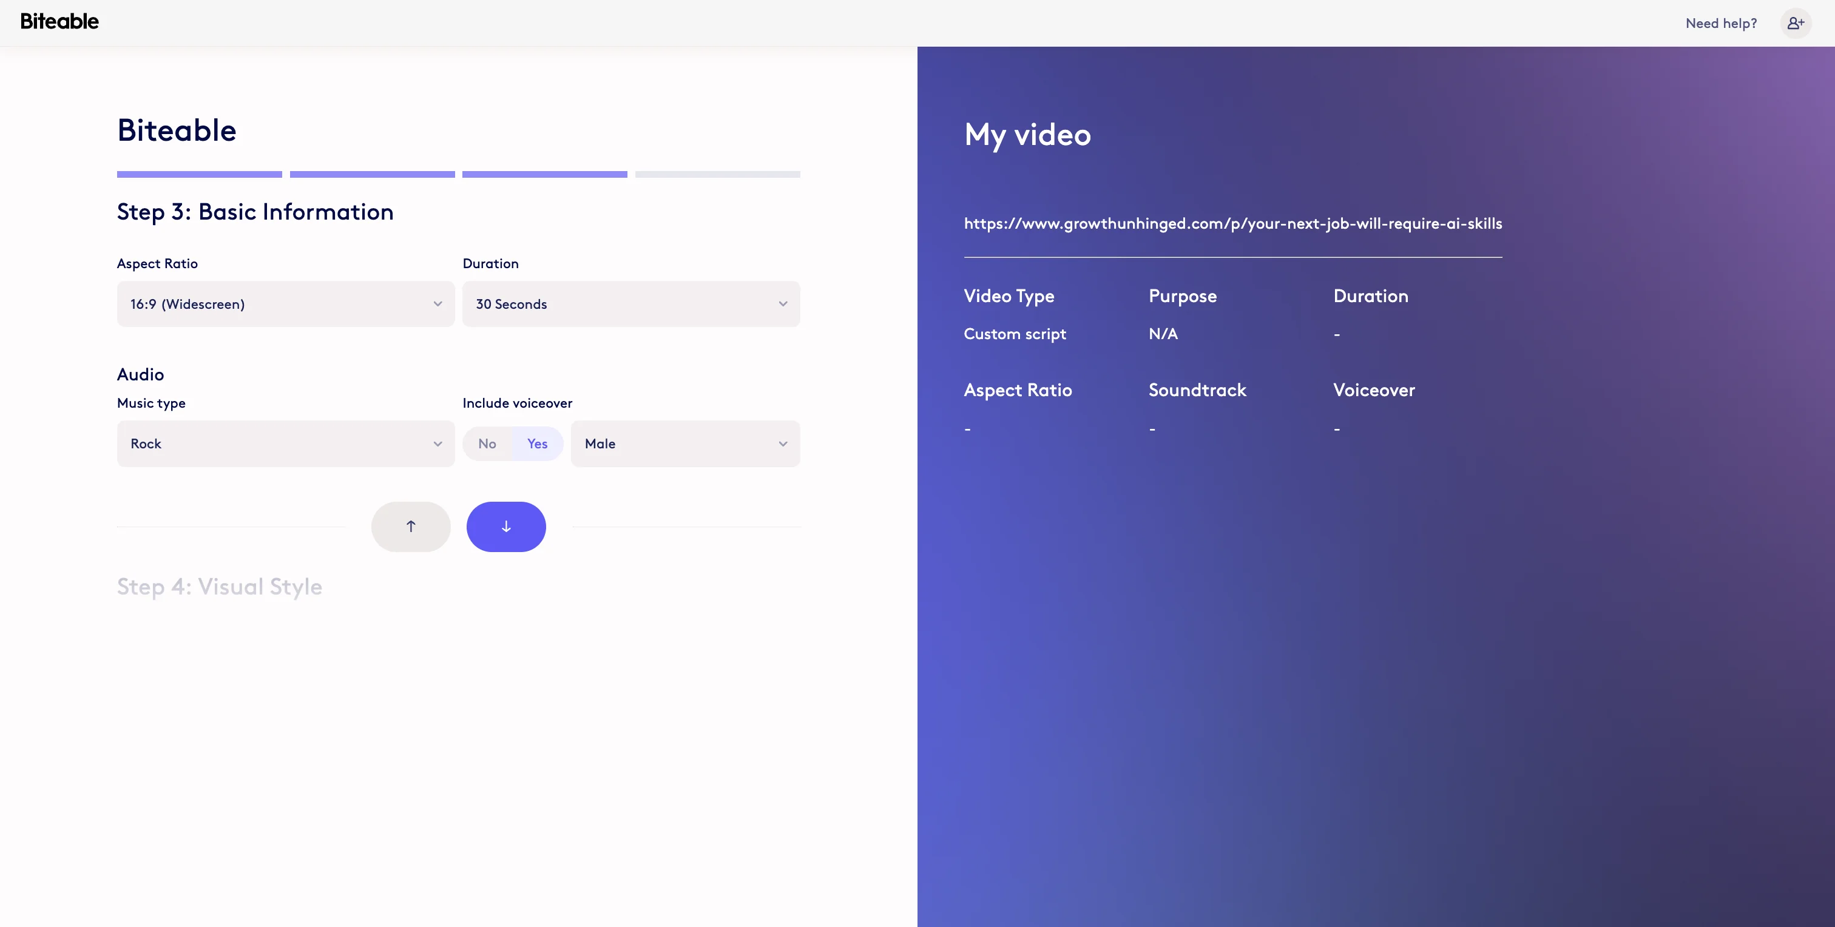Click the up arrow previous step button

pyautogui.click(x=410, y=526)
